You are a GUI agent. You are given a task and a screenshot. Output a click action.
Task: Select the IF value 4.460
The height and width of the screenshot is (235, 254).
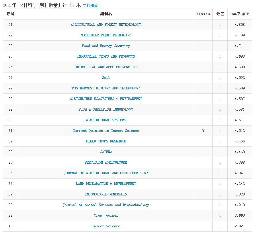click(240, 152)
